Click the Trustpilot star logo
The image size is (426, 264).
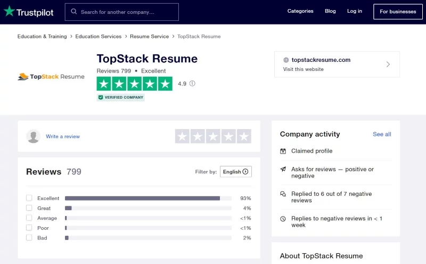9,11
